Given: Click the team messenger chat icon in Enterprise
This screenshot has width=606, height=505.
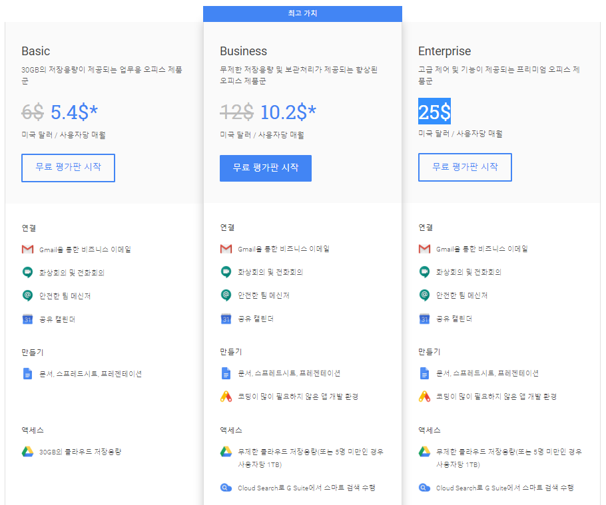Looking at the screenshot, I should pos(424,295).
